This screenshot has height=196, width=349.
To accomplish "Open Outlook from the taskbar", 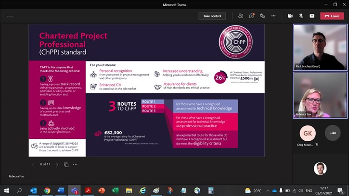I will (33, 190).
